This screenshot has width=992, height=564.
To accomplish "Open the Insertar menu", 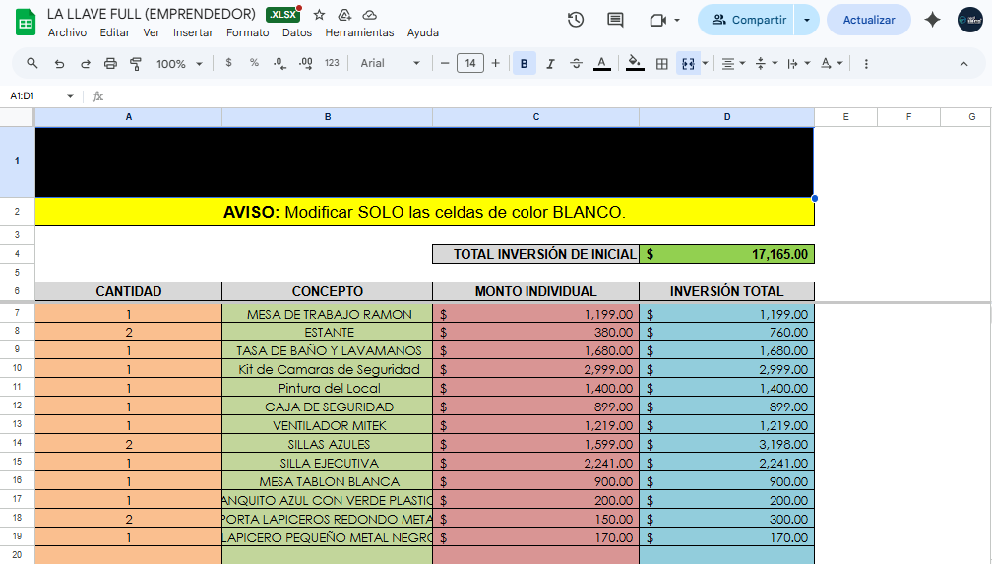I will [x=193, y=32].
